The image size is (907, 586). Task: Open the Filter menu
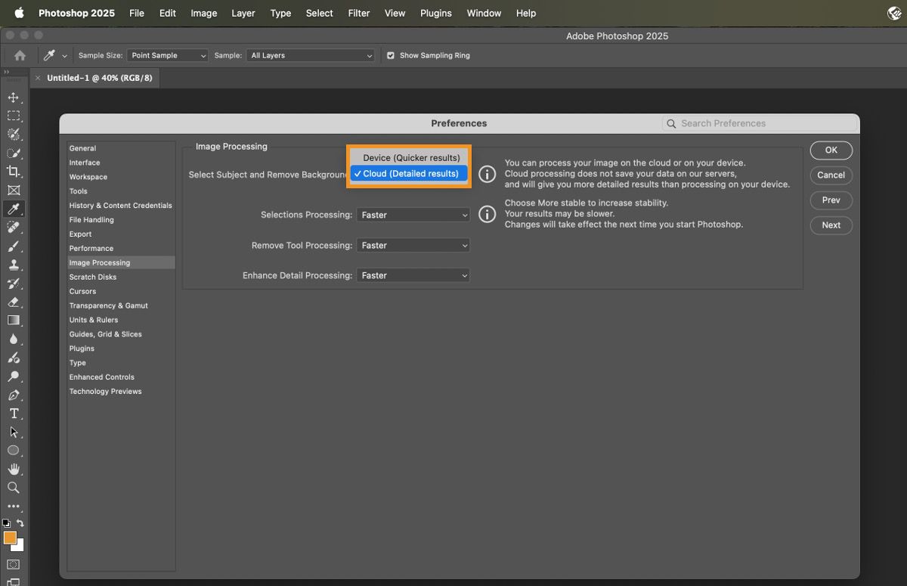pyautogui.click(x=358, y=13)
